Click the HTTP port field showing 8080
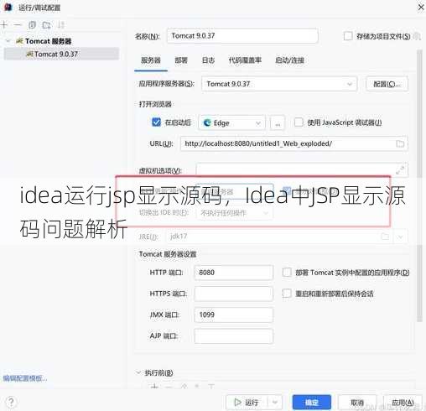Image resolution: width=426 pixels, height=411 pixels. tap(234, 273)
